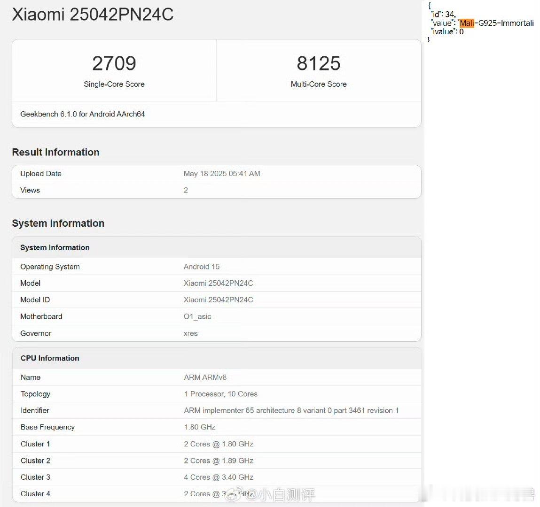The image size is (540, 507).
Task: Select the motherboard value O1_asic
Action: click(x=197, y=317)
